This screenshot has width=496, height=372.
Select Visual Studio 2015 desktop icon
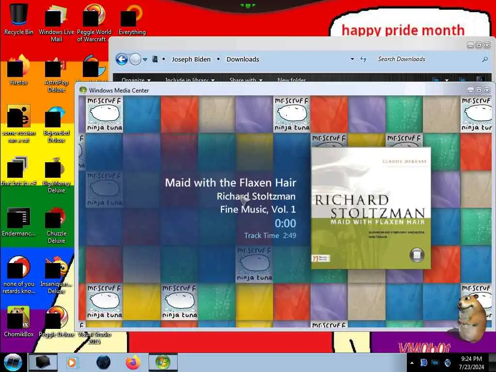pyautogui.click(x=94, y=338)
